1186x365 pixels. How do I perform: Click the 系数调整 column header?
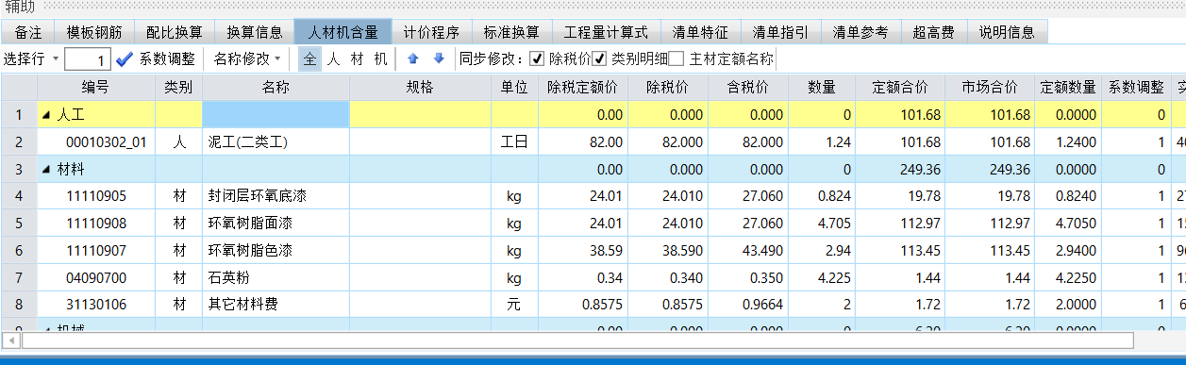click(1137, 88)
